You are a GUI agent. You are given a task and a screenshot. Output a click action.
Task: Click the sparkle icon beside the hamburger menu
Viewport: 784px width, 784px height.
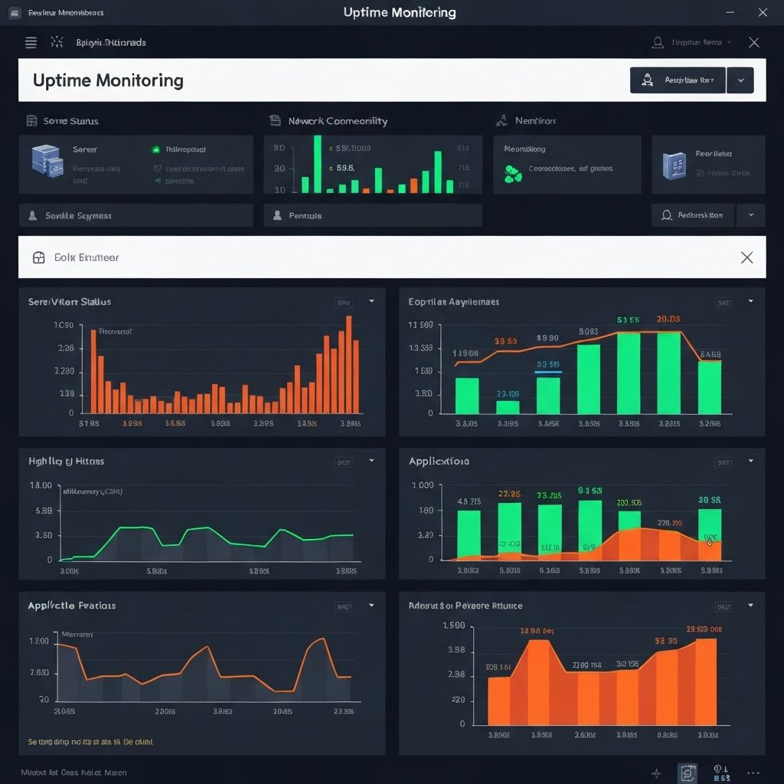click(56, 43)
